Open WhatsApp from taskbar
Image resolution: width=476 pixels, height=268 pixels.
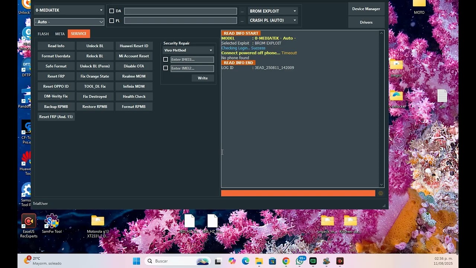[x=300, y=261]
